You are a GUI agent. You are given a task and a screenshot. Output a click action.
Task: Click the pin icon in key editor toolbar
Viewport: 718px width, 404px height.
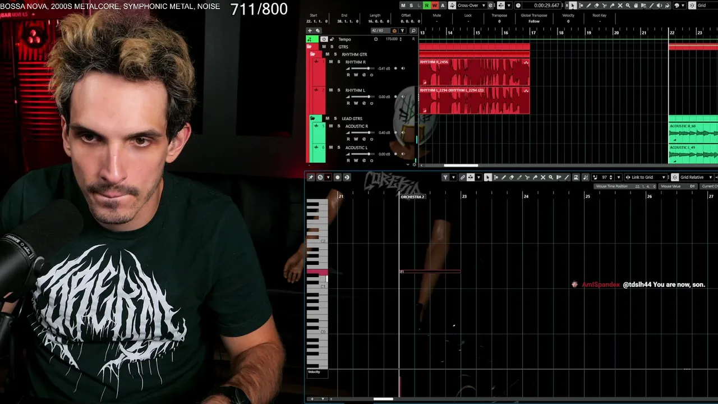pos(311,177)
